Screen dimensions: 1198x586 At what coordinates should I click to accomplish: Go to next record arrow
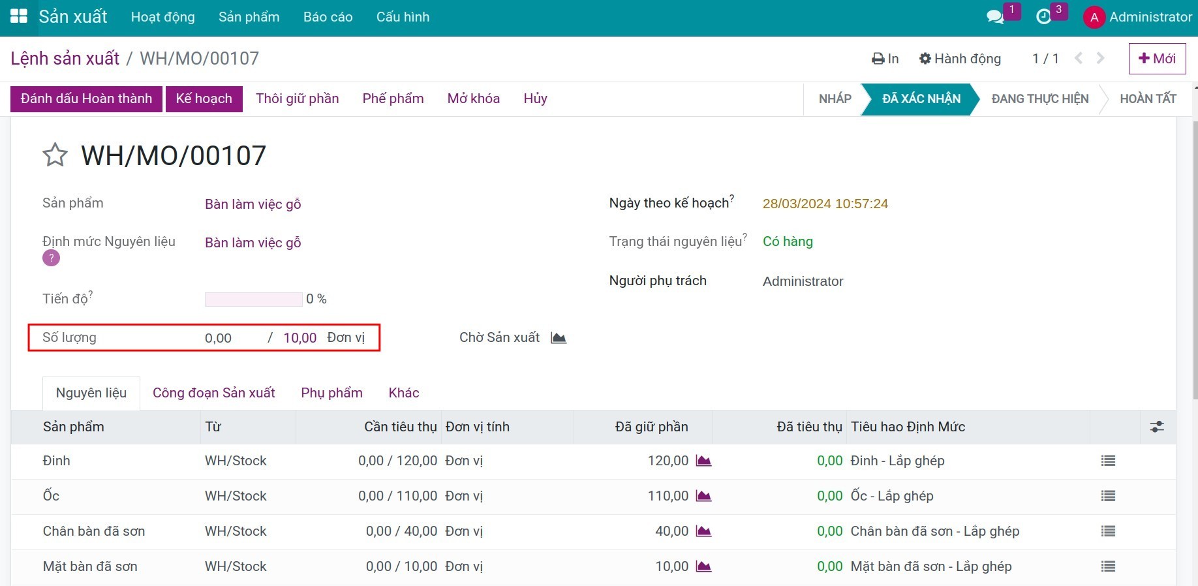[x=1101, y=58]
